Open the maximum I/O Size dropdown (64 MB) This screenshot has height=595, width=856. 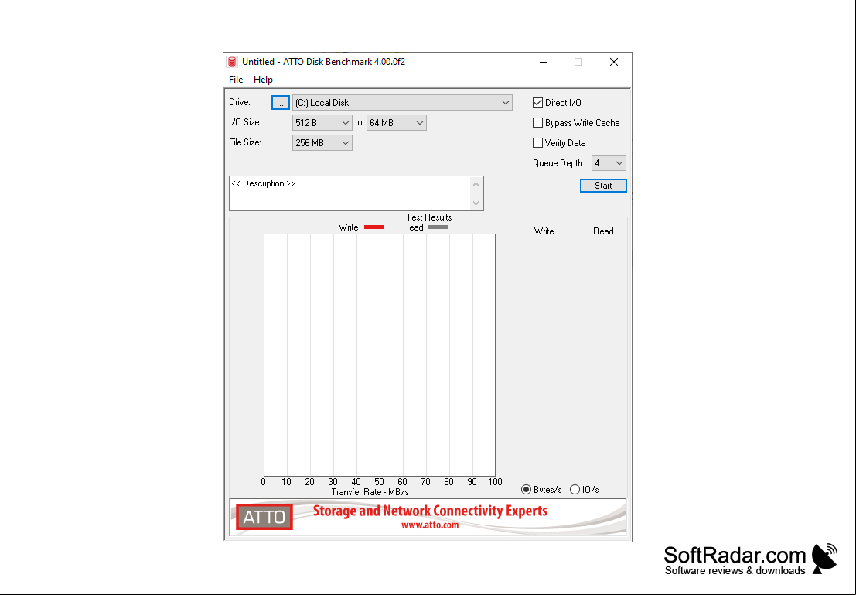(x=397, y=123)
